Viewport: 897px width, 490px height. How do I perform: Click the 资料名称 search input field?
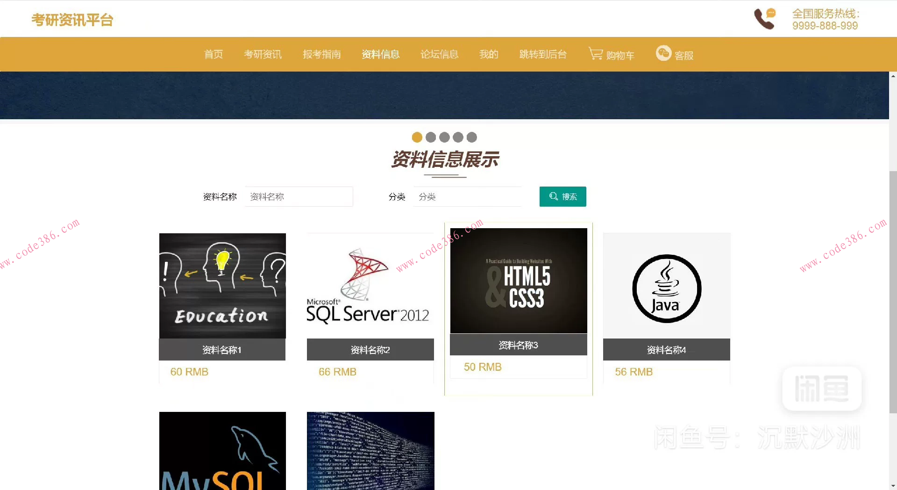299,196
